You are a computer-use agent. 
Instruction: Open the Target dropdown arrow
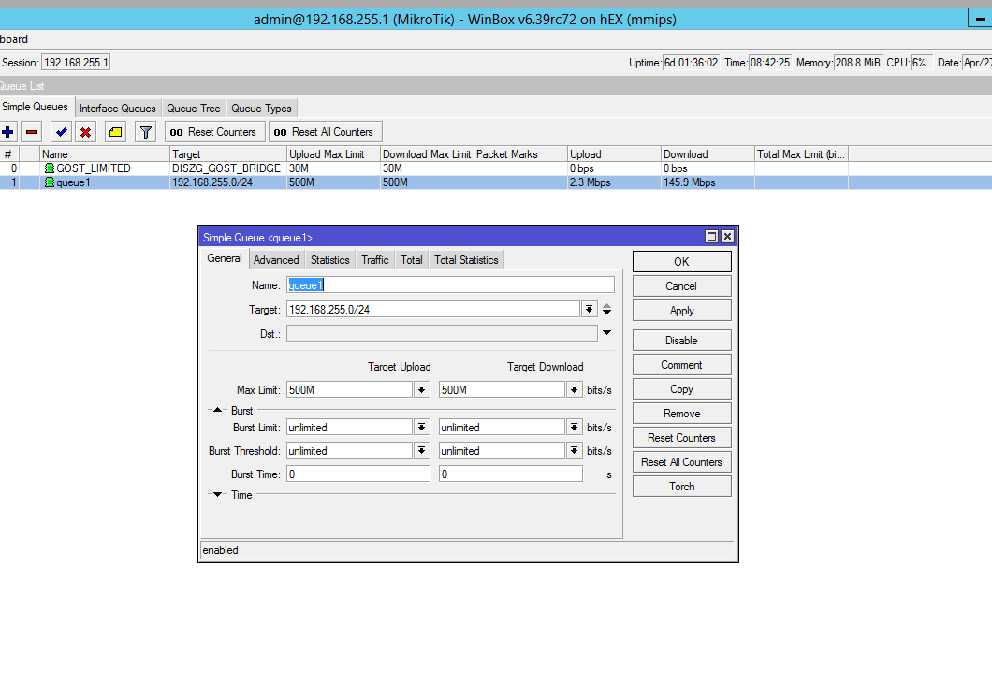[589, 309]
